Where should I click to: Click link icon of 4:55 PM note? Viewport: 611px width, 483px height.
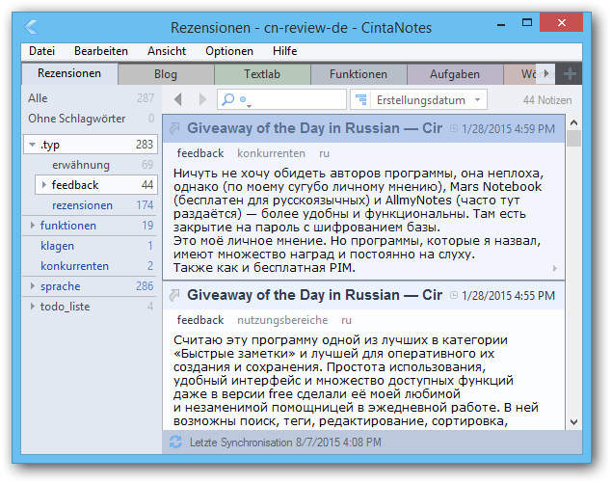click(x=174, y=295)
